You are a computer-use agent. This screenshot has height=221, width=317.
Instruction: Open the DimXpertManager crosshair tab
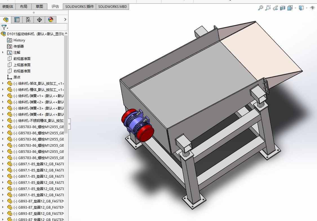(39, 20)
